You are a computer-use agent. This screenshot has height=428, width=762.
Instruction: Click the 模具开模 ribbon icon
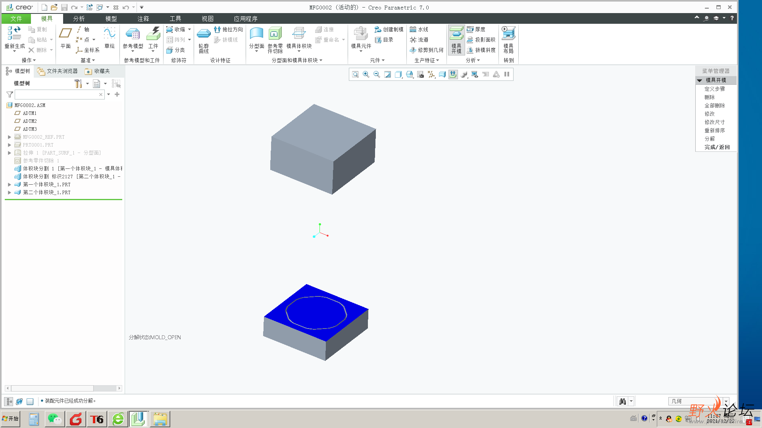456,40
